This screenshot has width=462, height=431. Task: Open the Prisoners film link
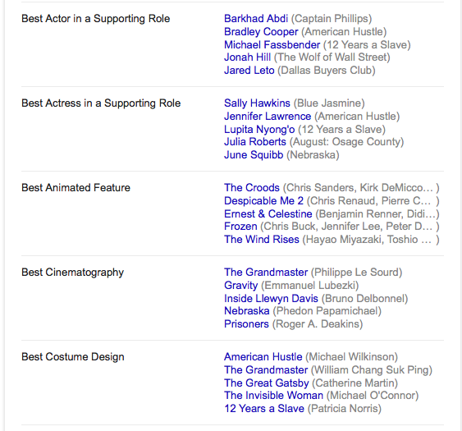(x=246, y=324)
